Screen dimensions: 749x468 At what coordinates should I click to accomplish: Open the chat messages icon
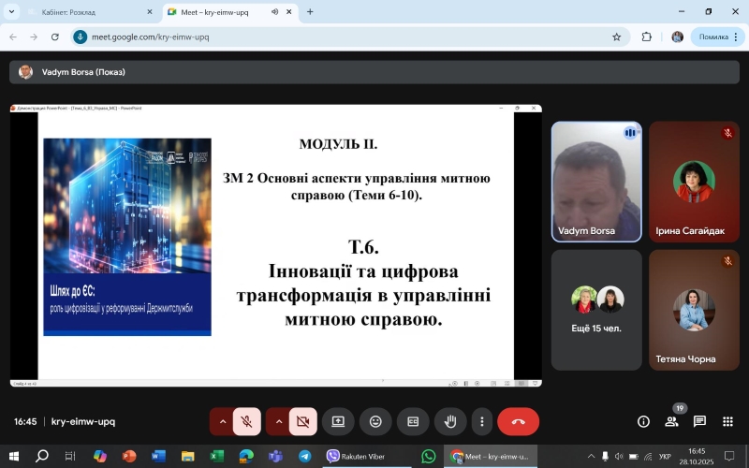click(x=699, y=422)
